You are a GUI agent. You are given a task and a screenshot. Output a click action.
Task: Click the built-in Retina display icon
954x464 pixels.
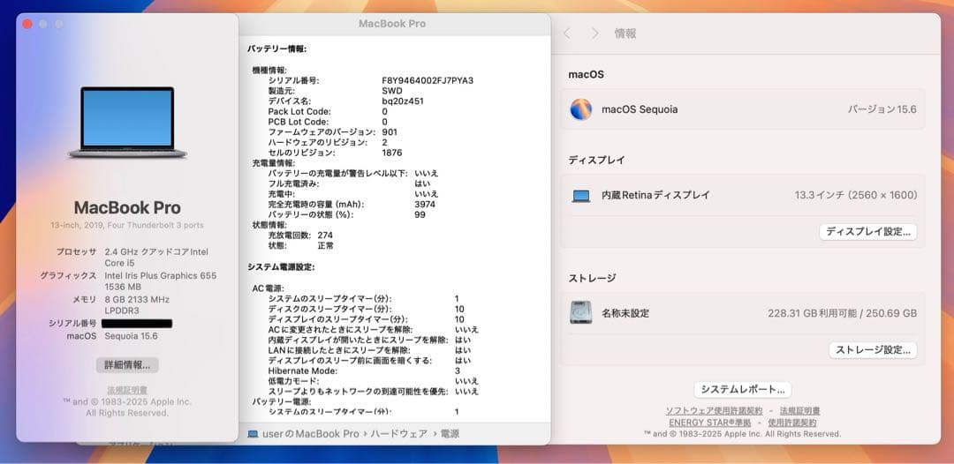[x=581, y=196]
